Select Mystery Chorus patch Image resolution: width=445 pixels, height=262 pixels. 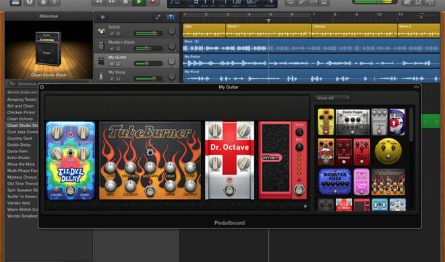click(x=22, y=177)
